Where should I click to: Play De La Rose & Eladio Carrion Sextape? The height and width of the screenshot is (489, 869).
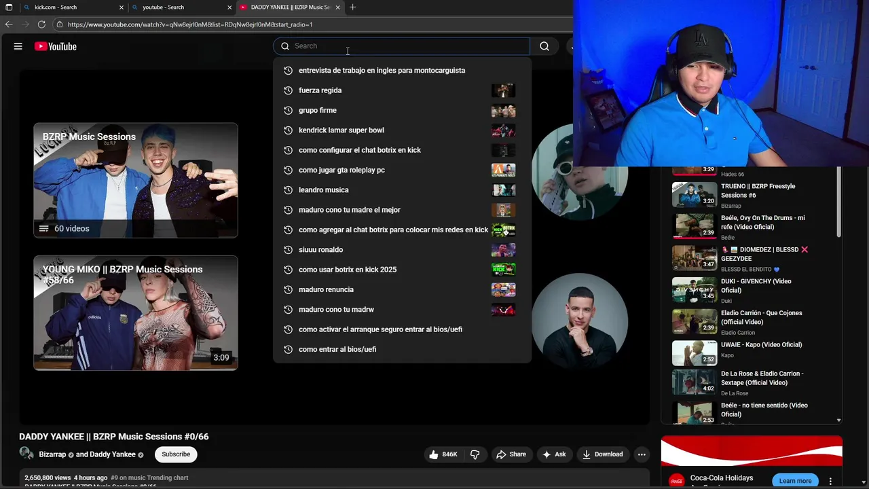pyautogui.click(x=751, y=382)
